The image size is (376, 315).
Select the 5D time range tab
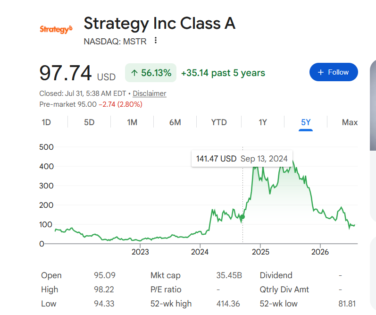click(89, 122)
